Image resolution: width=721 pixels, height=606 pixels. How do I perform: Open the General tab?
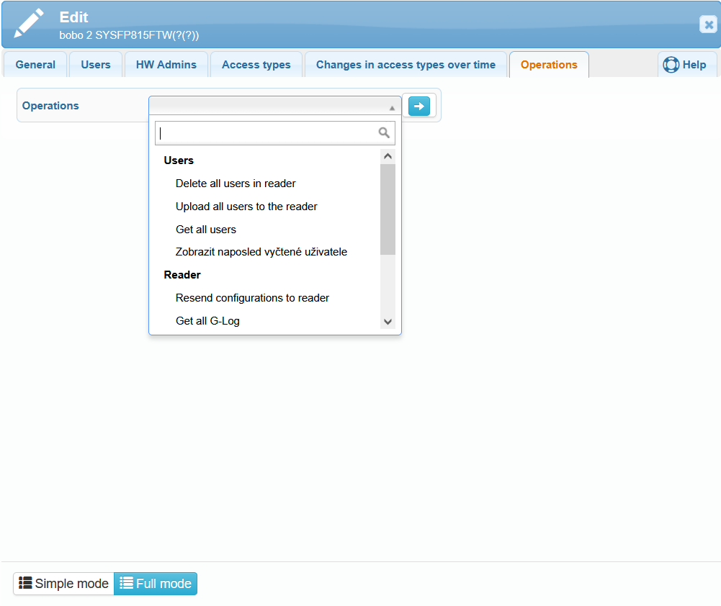(35, 65)
